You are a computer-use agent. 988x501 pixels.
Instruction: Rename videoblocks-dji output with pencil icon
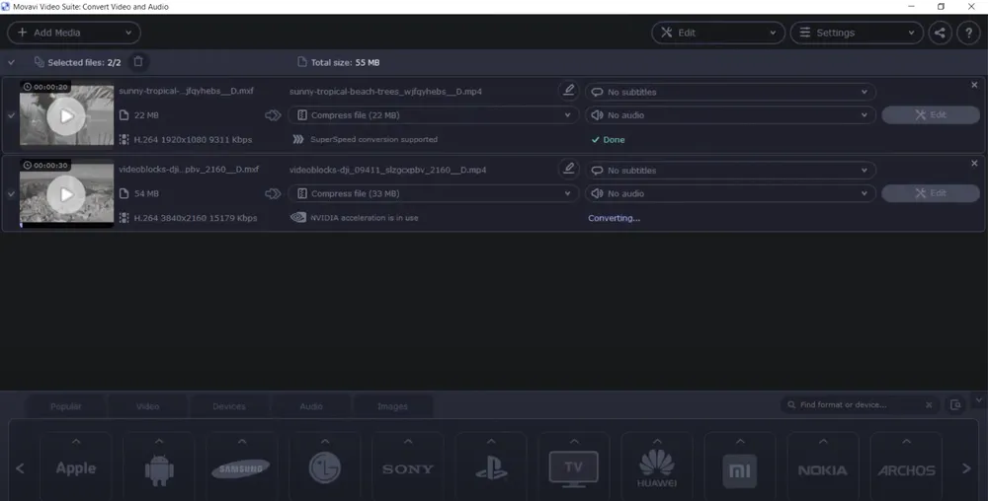point(568,169)
